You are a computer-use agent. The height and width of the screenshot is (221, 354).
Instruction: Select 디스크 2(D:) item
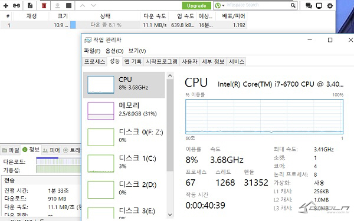click(x=124, y=189)
